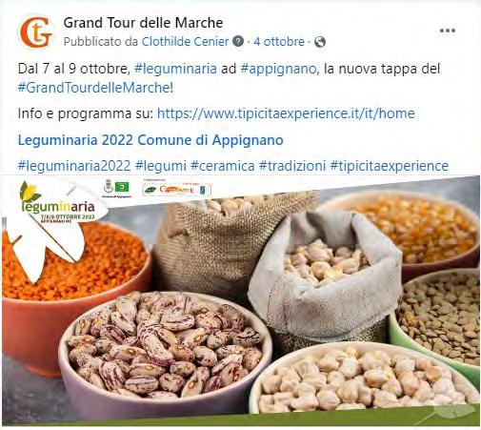Open the #appignano hashtag

pos(279,69)
